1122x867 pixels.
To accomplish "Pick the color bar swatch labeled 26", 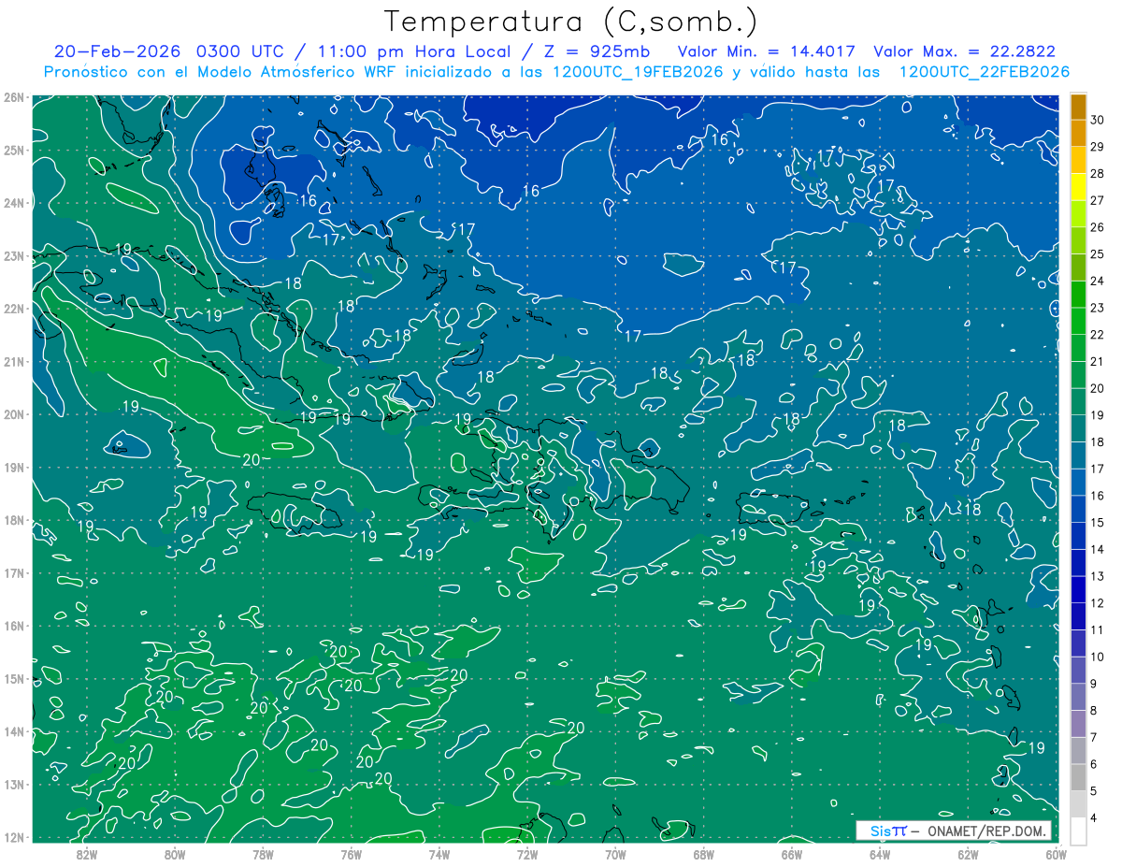I will pyautogui.click(x=1079, y=213).
